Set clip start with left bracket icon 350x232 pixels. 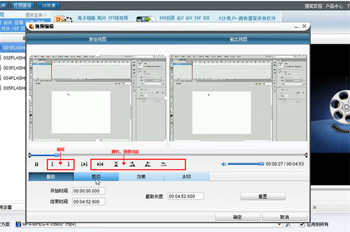pos(52,165)
